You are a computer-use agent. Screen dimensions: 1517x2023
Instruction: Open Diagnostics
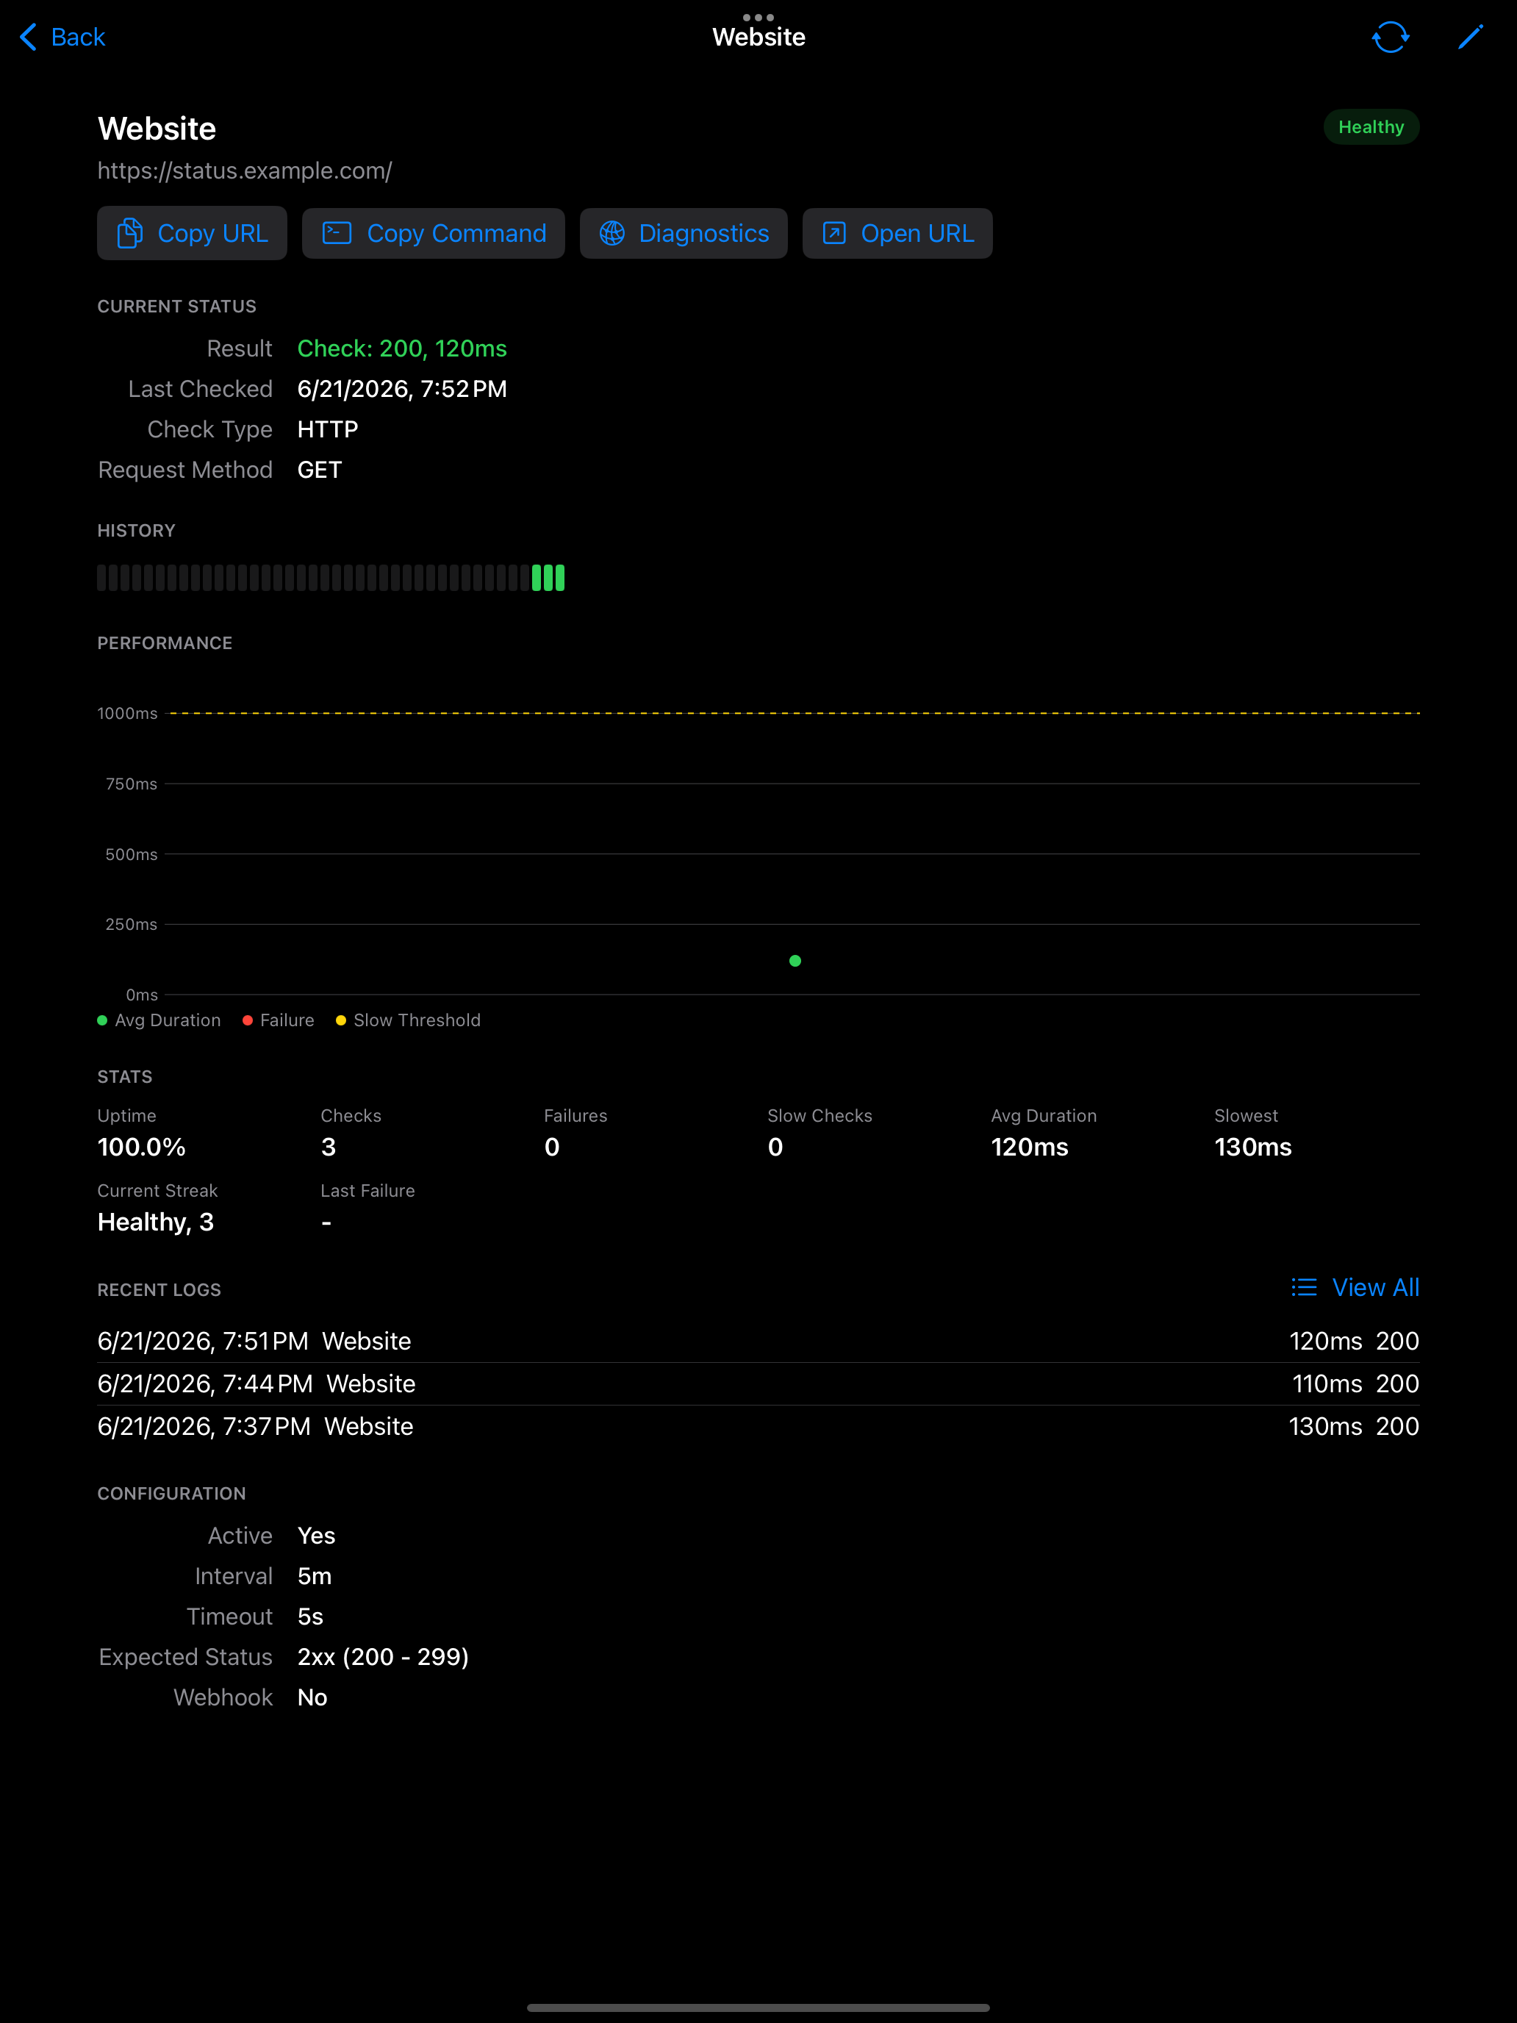(683, 233)
